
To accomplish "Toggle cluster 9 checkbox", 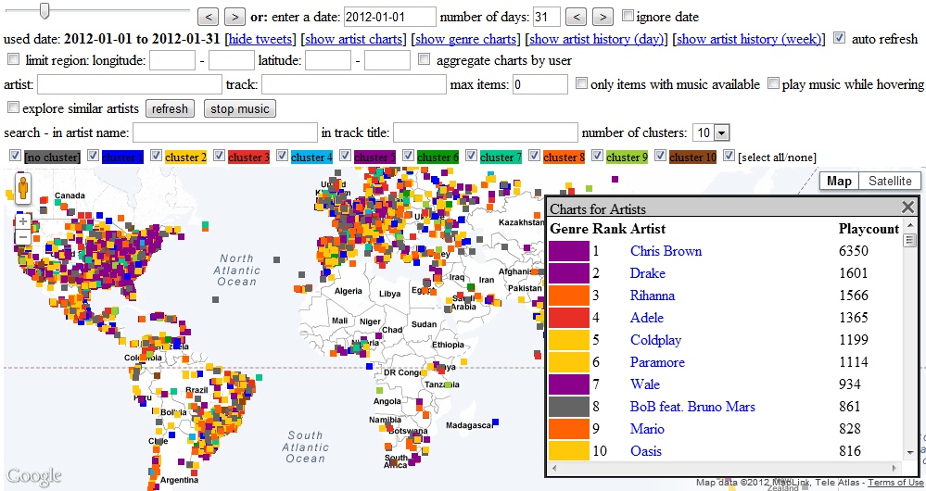I will (597, 156).
